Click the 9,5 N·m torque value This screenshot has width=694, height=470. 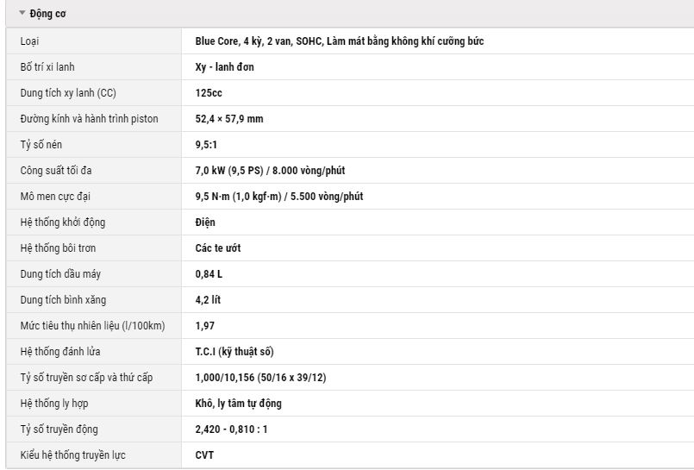click(278, 196)
